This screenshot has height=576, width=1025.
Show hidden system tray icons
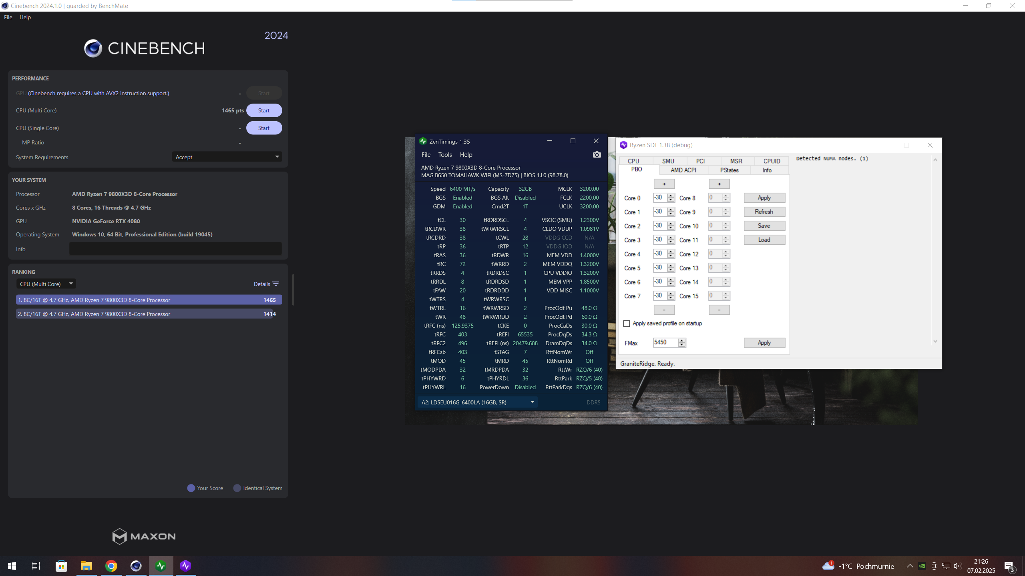[910, 566]
